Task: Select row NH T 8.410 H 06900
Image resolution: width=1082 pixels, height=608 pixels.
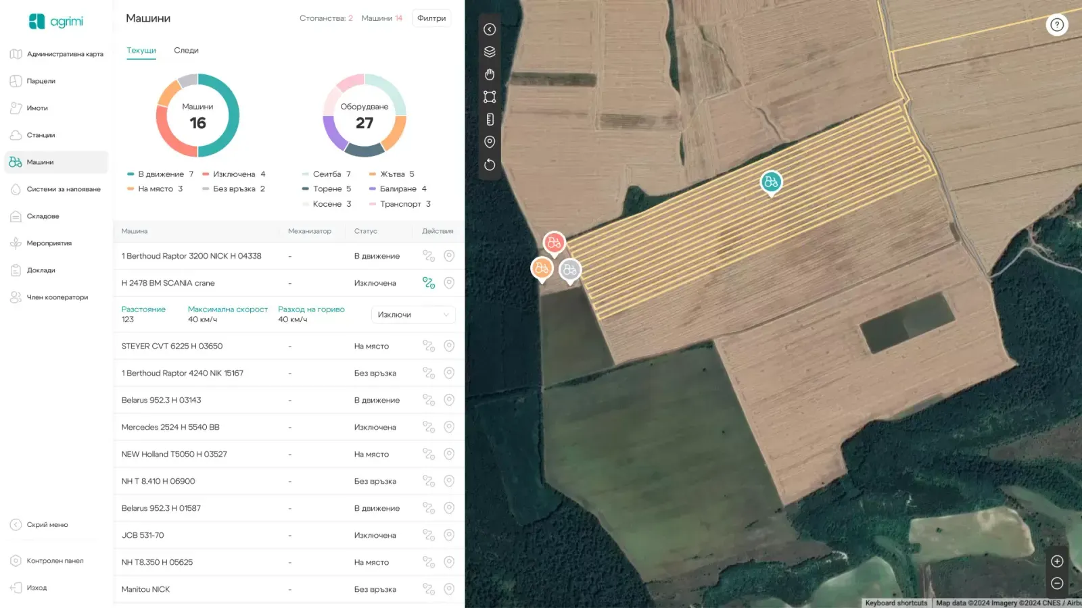Action: click(289, 481)
